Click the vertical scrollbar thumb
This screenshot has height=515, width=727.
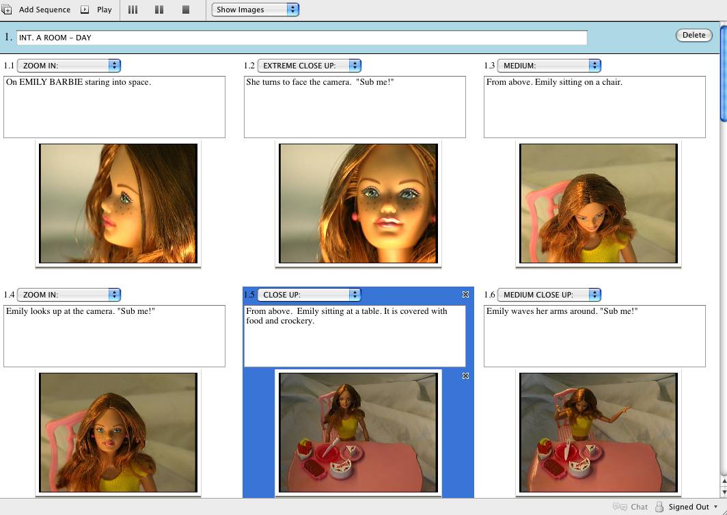[724, 72]
